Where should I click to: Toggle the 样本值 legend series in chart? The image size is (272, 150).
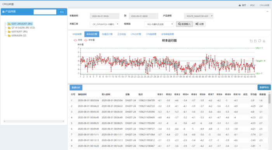(89, 40)
